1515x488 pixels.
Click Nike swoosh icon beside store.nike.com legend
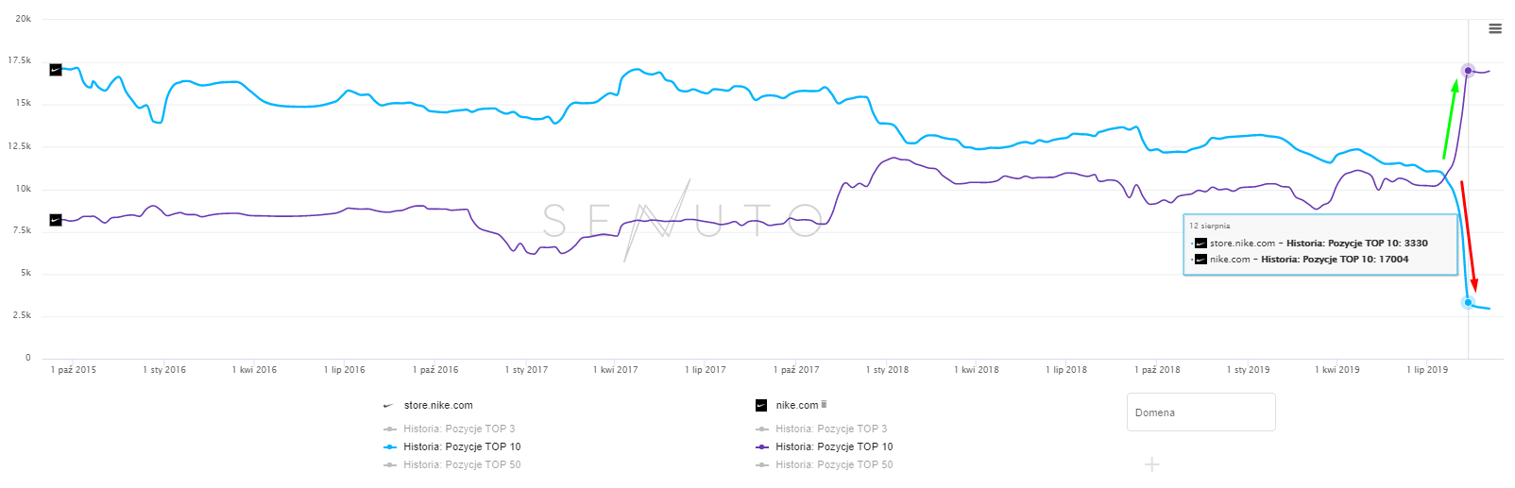coord(388,406)
